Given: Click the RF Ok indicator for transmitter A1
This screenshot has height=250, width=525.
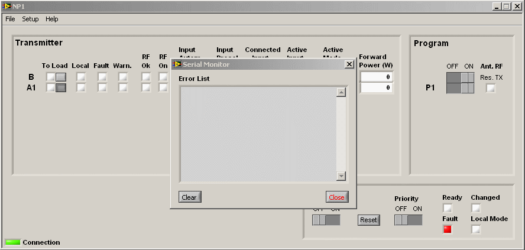Looking at the screenshot, I should (x=146, y=88).
